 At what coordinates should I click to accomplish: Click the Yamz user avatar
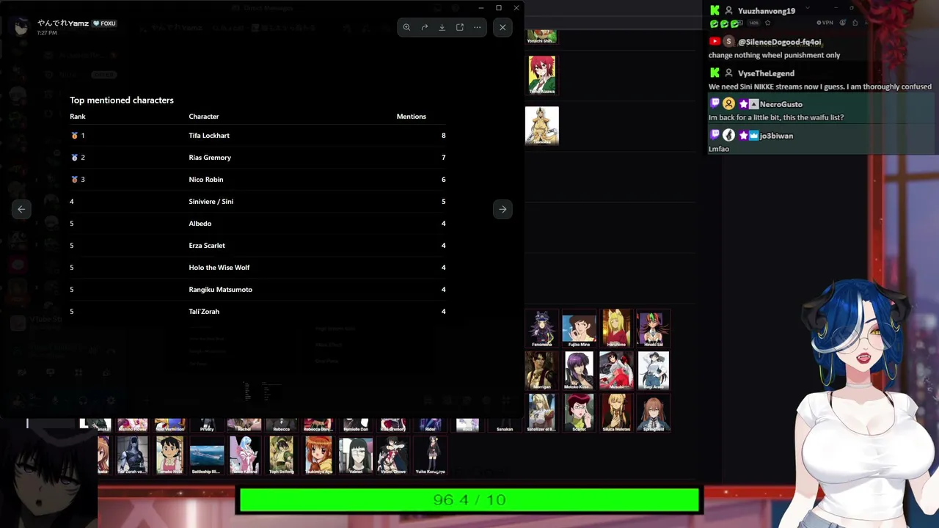coord(21,27)
